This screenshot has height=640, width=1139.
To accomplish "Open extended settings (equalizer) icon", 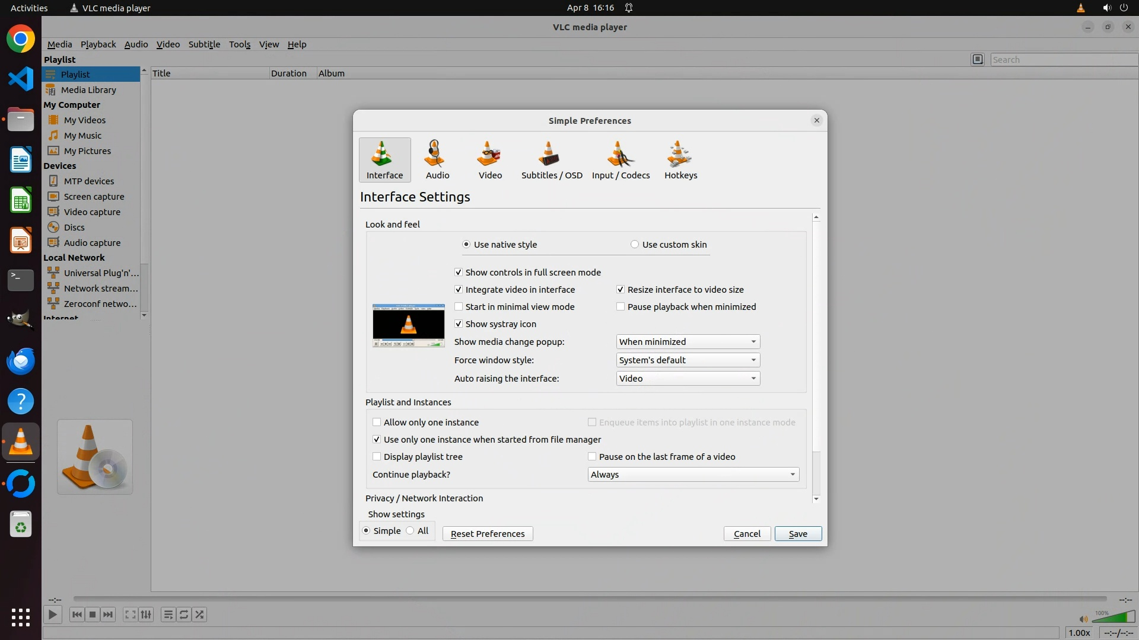I will 146,615.
